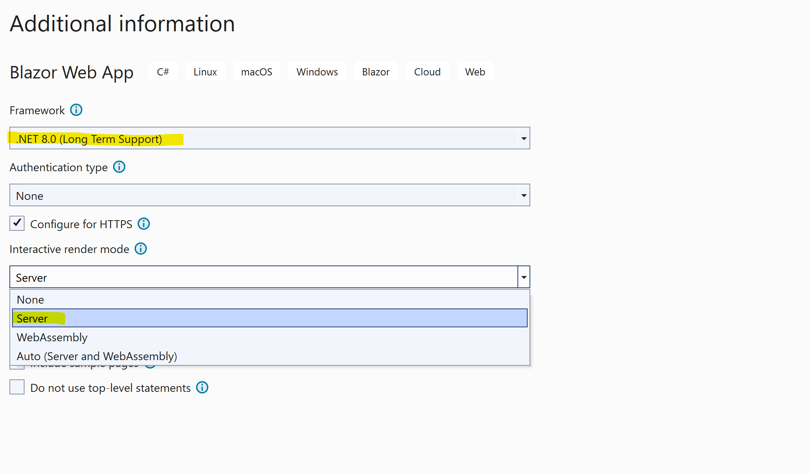Click the macOS tag

coord(256,72)
